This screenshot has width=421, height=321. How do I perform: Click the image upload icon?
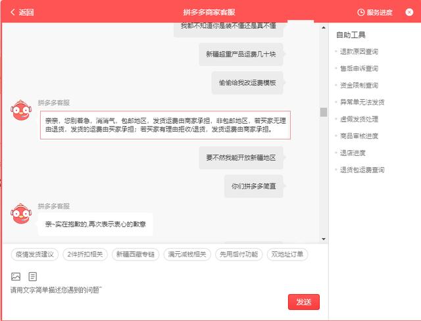[16, 276]
